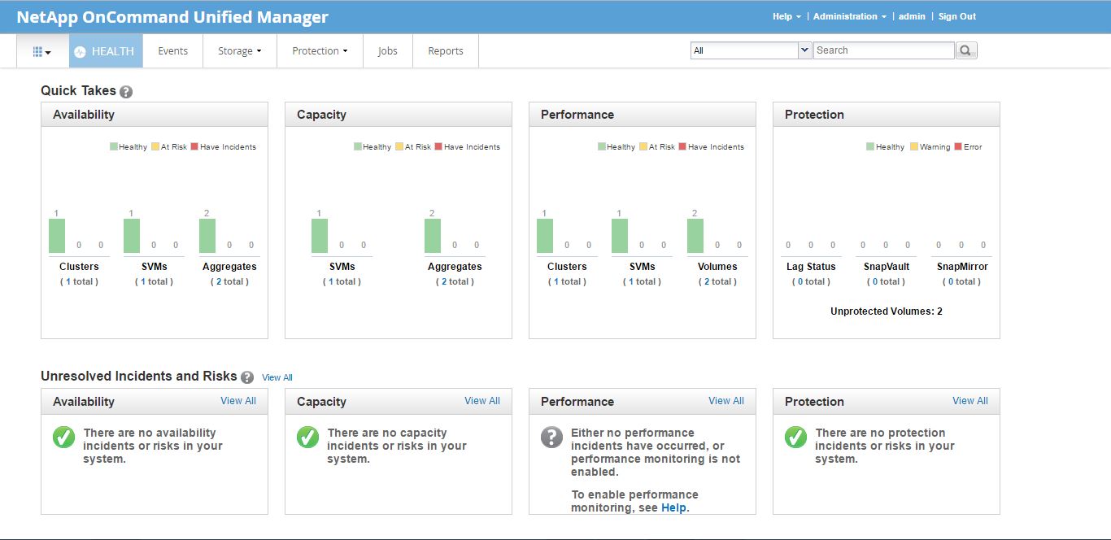1111x540 pixels.
Task: Open the Storage dropdown menu
Action: pyautogui.click(x=239, y=50)
